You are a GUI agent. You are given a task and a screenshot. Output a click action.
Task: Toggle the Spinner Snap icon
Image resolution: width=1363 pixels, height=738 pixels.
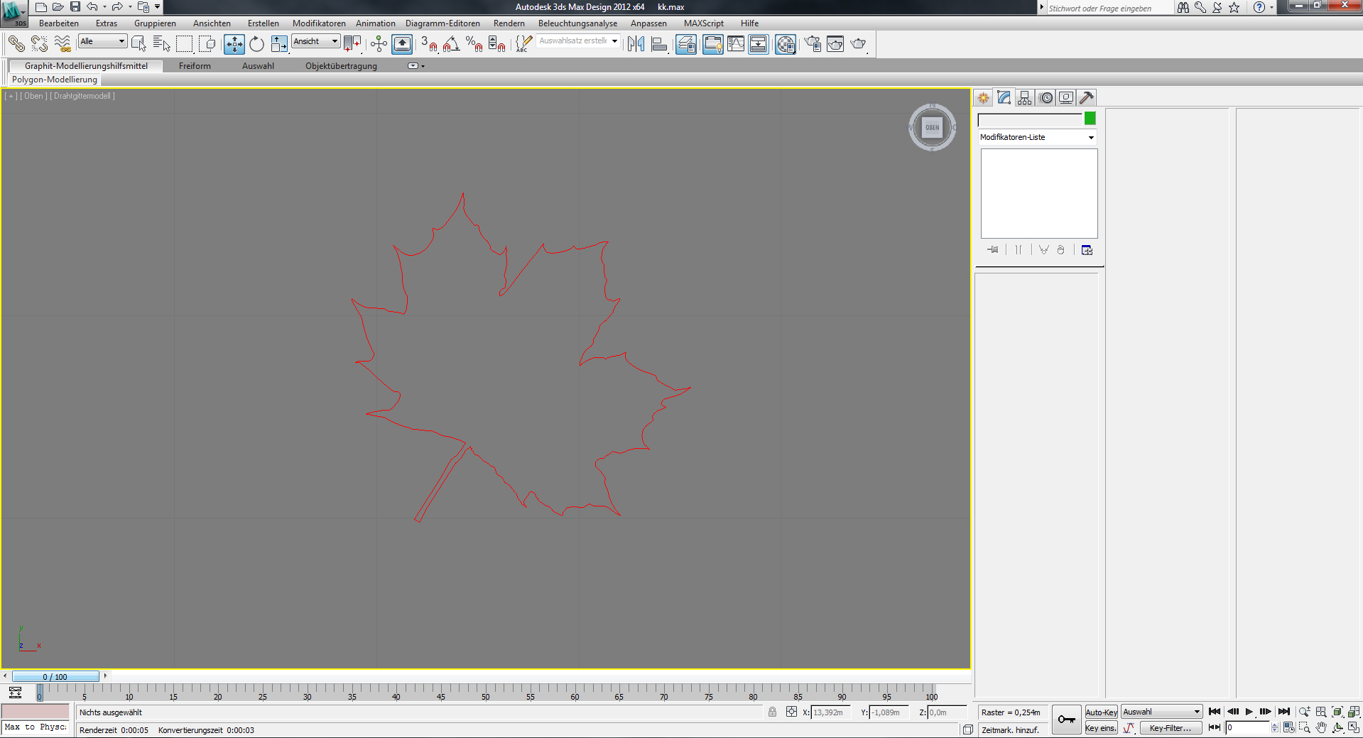pos(496,44)
